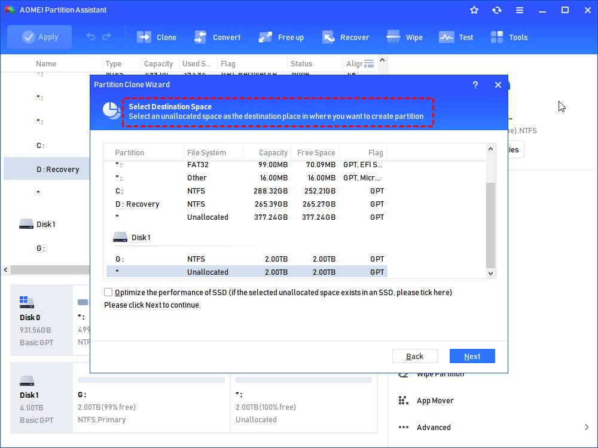This screenshot has height=448, width=598.
Task: Click the favorites star icon in title bar
Action: (474, 10)
